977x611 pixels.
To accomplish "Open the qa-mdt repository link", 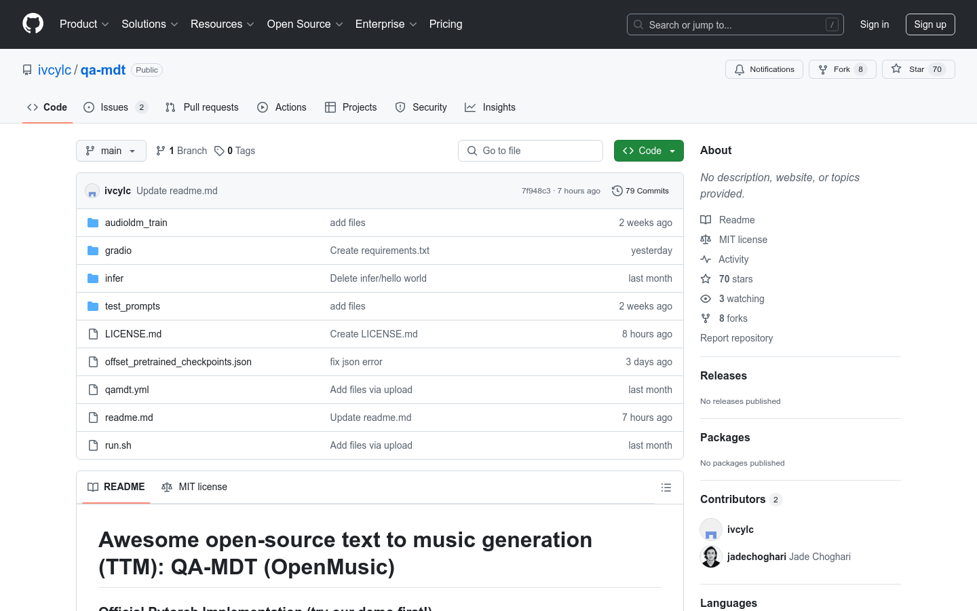I will coord(103,70).
